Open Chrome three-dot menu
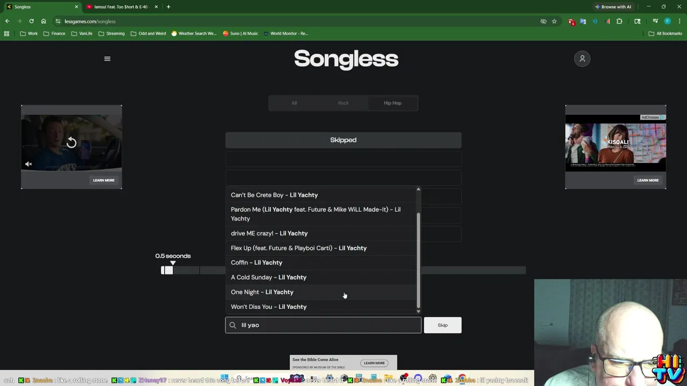The width and height of the screenshot is (687, 386). pyautogui.click(x=679, y=21)
